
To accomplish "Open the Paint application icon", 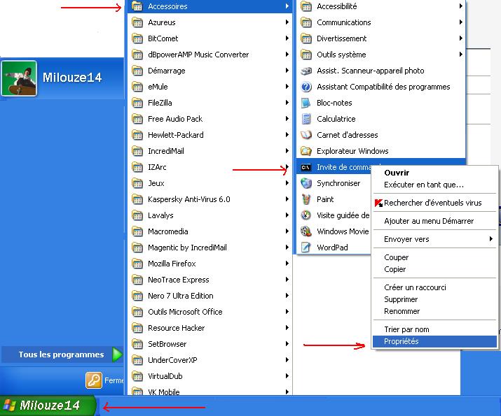I will pyautogui.click(x=306, y=199).
